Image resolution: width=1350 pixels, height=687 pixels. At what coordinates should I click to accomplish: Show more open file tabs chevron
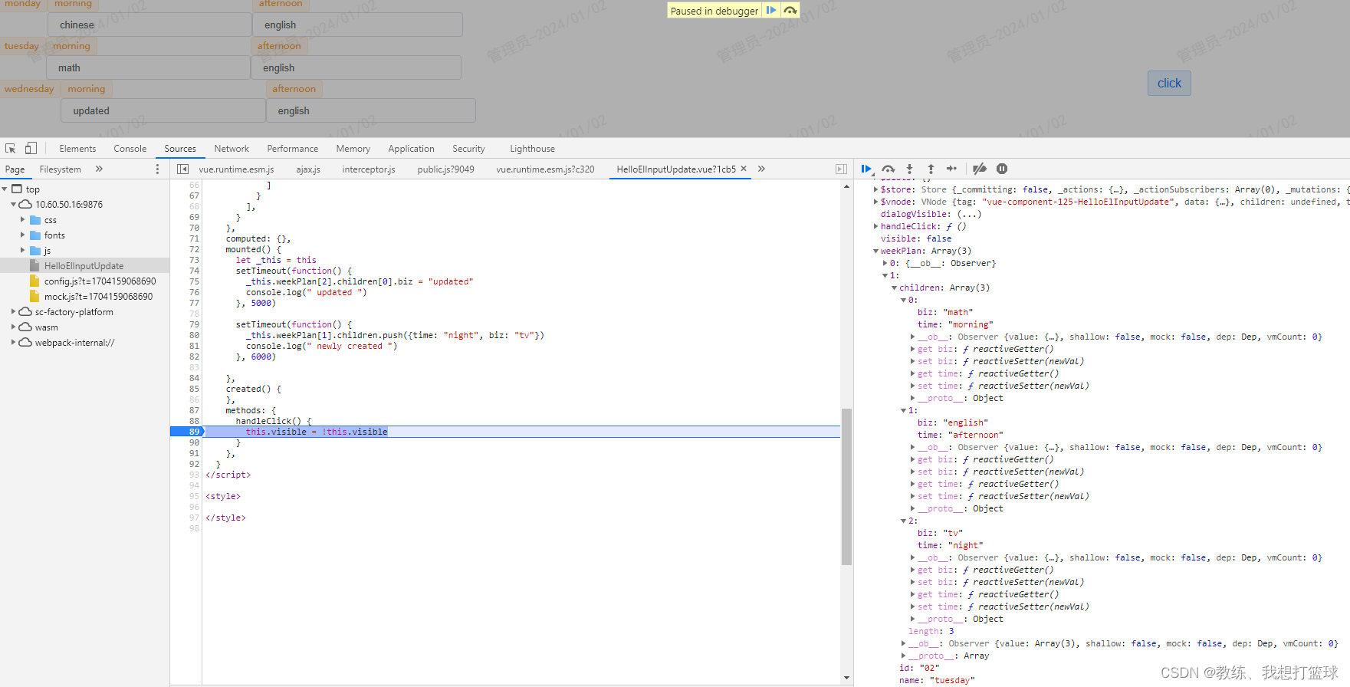[761, 169]
